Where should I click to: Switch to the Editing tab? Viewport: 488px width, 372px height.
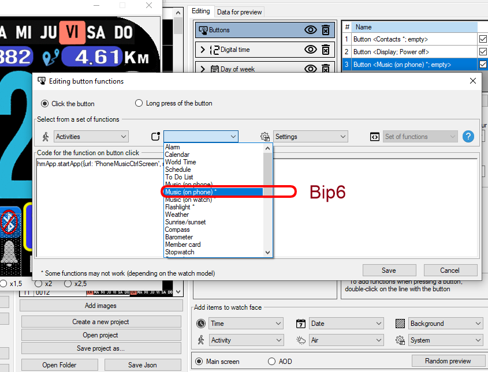coord(201,11)
